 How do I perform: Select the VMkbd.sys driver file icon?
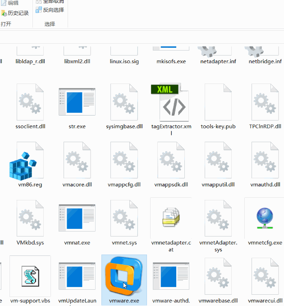tap(30, 218)
